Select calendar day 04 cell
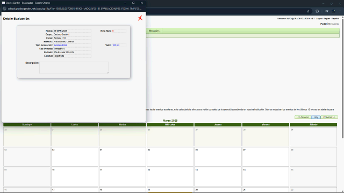This screenshot has width=344, height=193. point(123,157)
